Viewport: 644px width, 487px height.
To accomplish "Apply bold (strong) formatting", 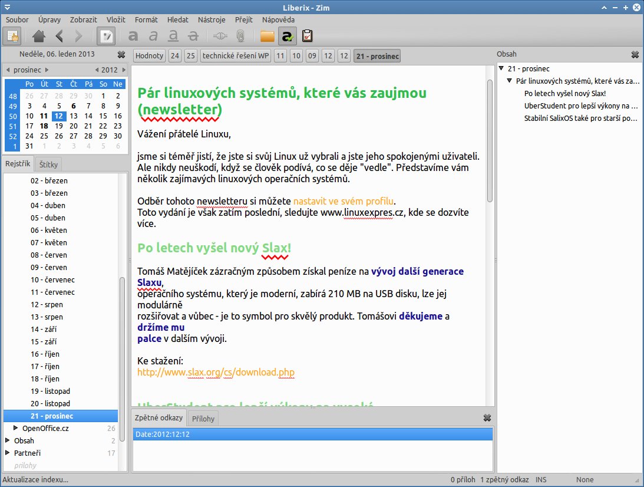I will coord(133,36).
